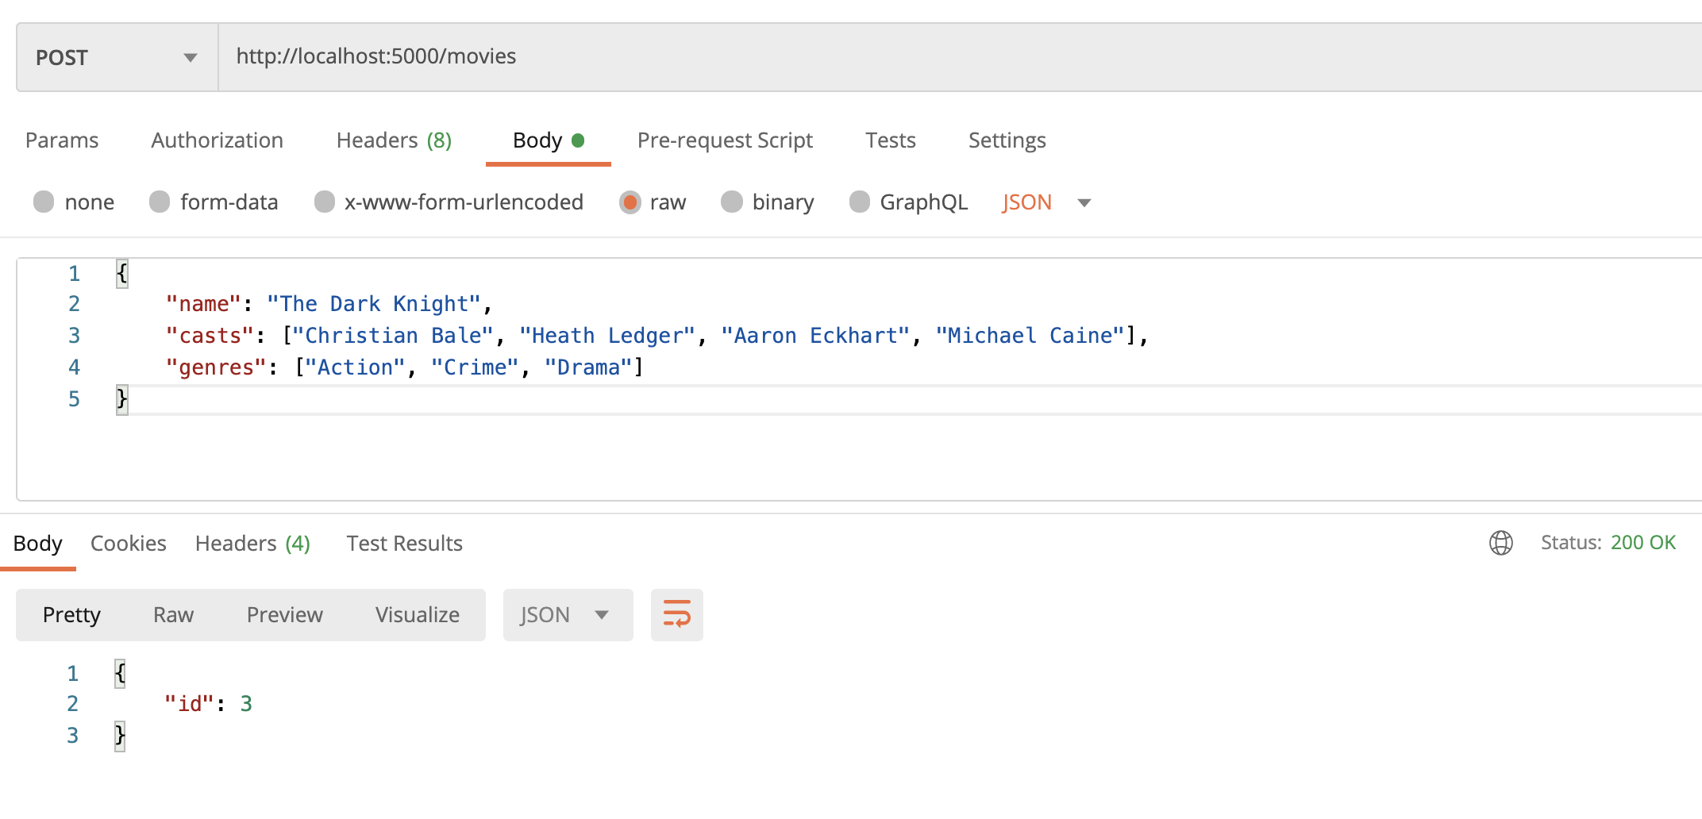Screen dimensions: 1702x819
Task: Open the POST method dropdown
Action: point(117,57)
